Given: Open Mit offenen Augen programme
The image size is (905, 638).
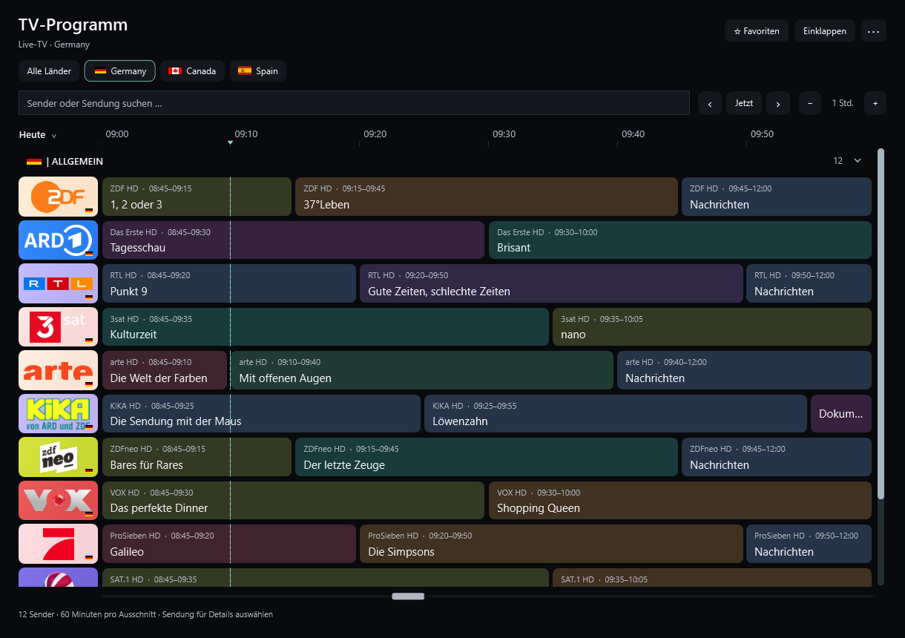Looking at the screenshot, I should 422,370.
